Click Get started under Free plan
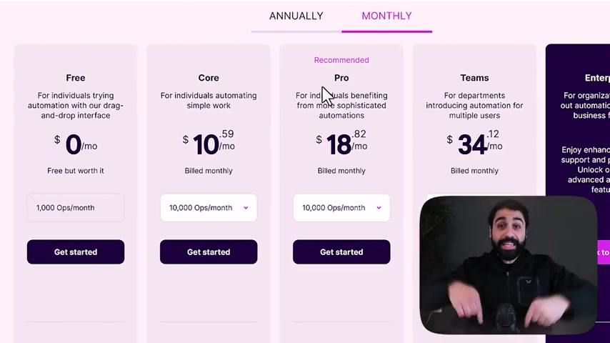Image resolution: width=610 pixels, height=343 pixels. (76, 252)
